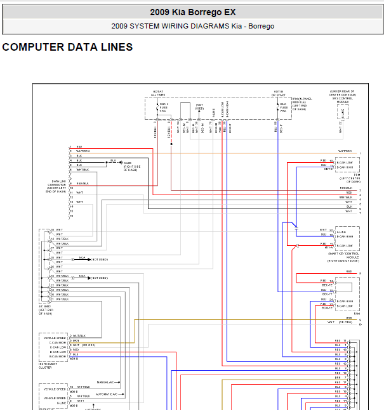Viewport: 384px width, 410px height.
Task: Select the "SRS CONTROL MODULE" label
Action: 343,100
